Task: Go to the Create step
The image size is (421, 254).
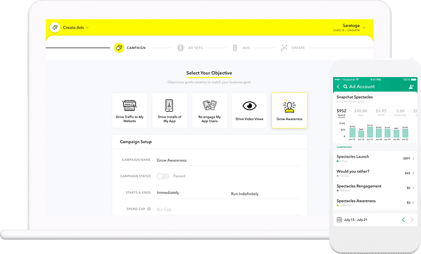Action: (x=292, y=48)
